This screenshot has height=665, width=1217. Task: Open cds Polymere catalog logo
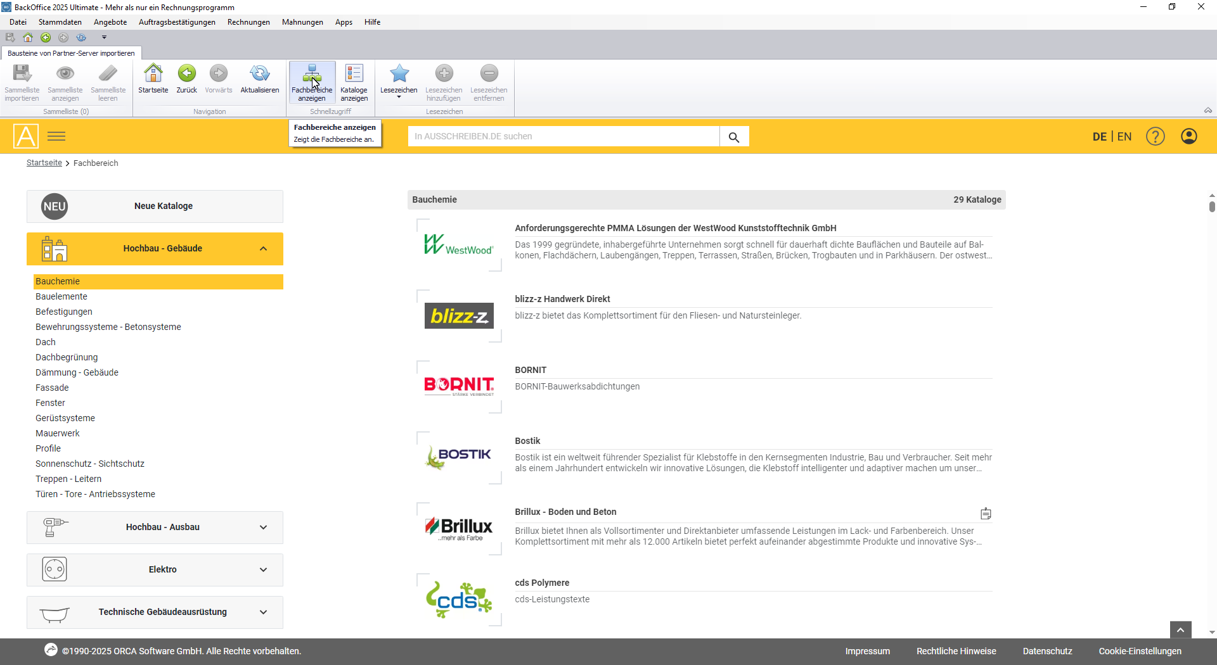(x=459, y=600)
